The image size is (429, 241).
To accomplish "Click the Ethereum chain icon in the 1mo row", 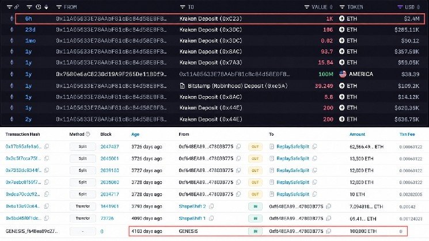I will click(12, 40).
